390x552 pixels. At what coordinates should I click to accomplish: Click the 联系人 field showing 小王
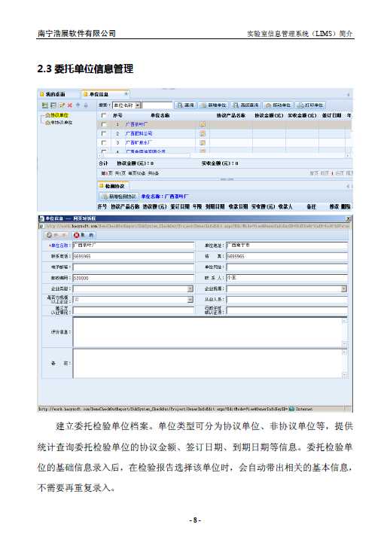(x=287, y=278)
